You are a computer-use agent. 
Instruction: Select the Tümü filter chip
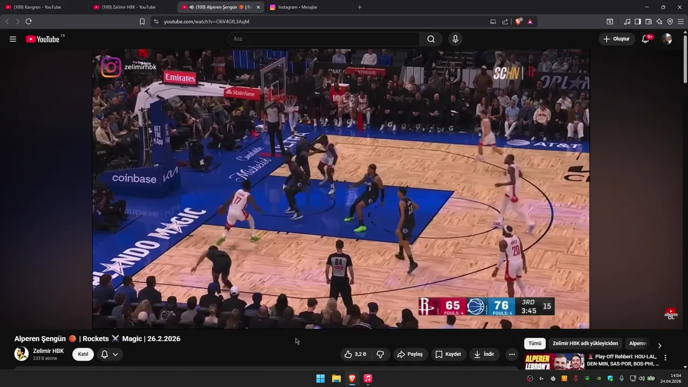tap(535, 343)
